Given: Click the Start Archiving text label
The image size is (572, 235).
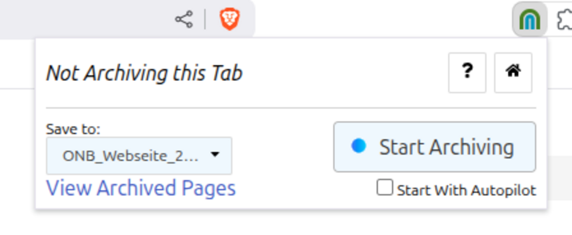Looking at the screenshot, I should [x=447, y=147].
